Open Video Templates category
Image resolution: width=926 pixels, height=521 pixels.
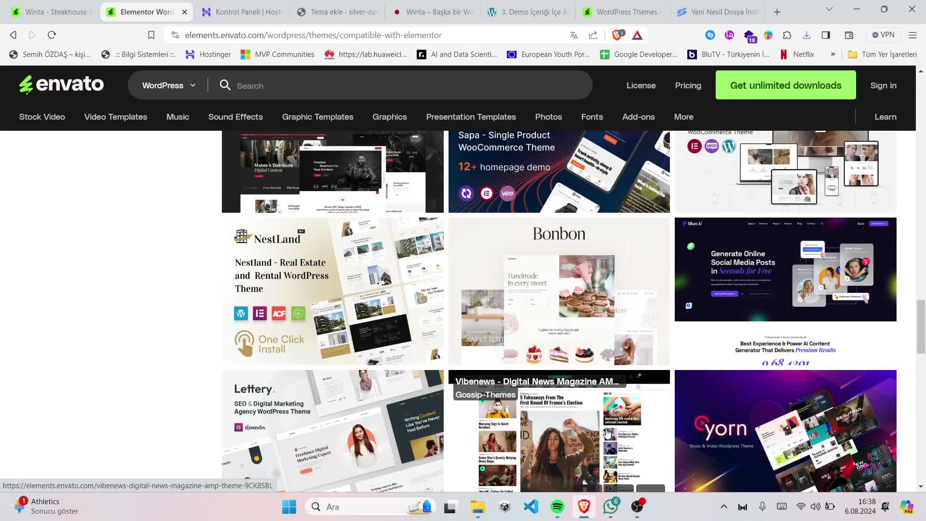click(x=116, y=117)
